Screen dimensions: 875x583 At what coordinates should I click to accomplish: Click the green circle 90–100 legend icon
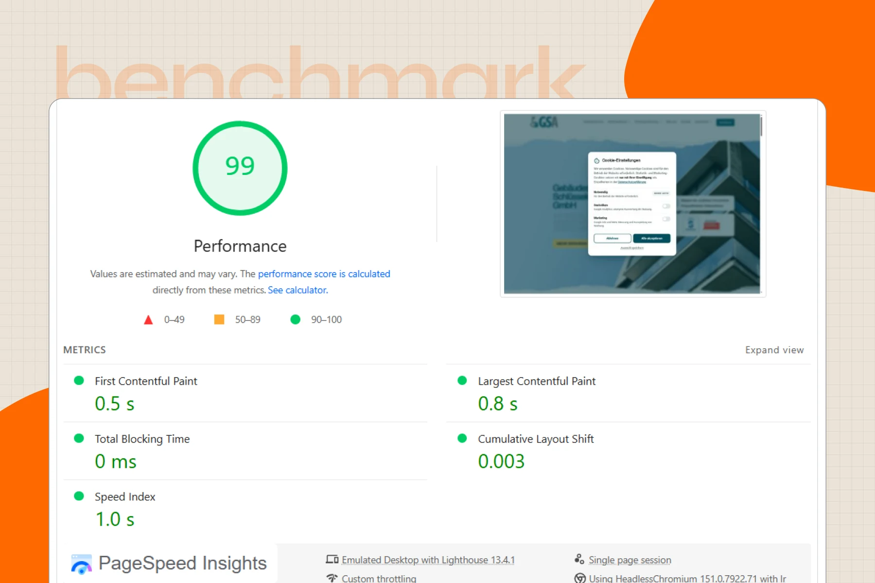[295, 319]
